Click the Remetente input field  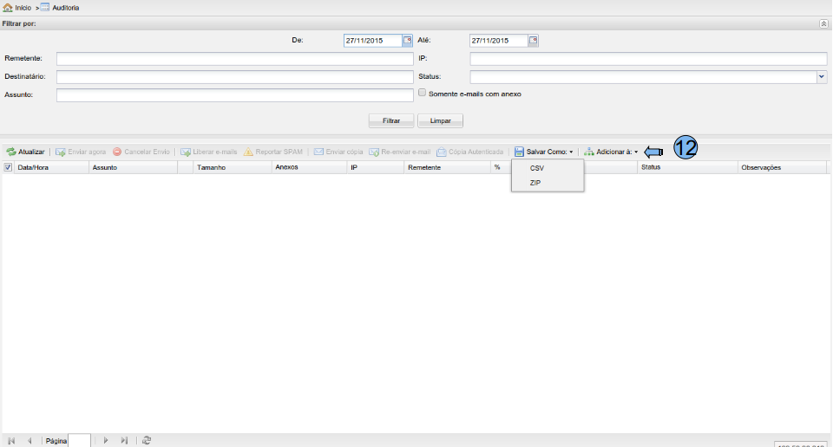click(x=234, y=59)
